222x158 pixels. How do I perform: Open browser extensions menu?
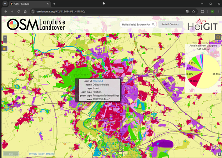coord(203,11)
